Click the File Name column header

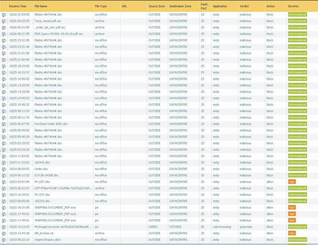41,6
